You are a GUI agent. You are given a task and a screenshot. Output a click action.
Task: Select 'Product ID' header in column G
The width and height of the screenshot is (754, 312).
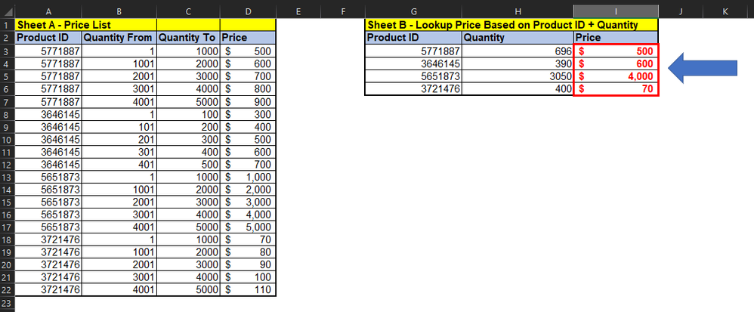pos(413,38)
